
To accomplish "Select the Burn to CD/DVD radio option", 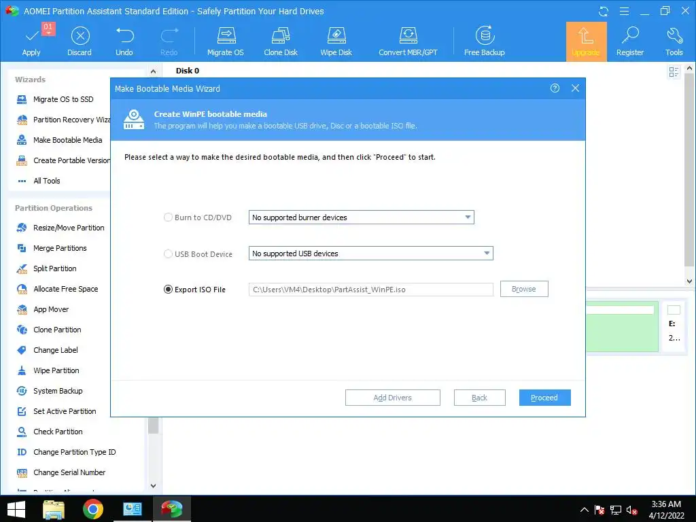I will pos(168,217).
